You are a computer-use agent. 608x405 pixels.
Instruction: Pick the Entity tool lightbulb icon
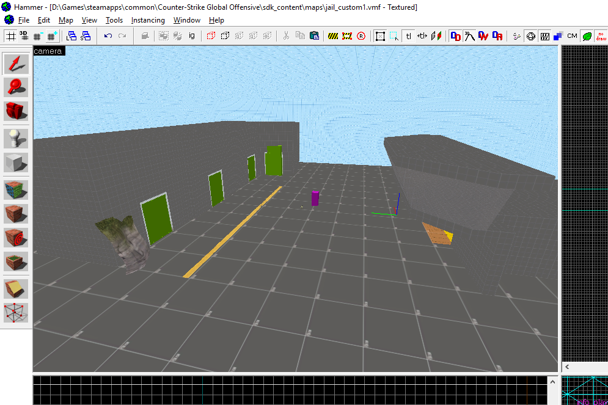[16, 138]
